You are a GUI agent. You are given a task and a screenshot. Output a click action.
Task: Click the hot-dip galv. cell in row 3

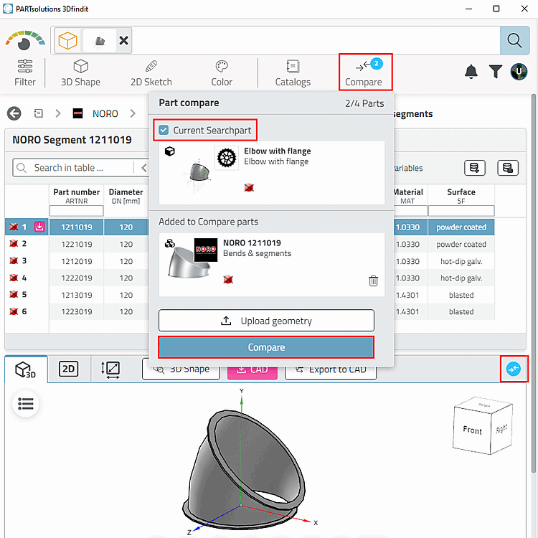(461, 261)
